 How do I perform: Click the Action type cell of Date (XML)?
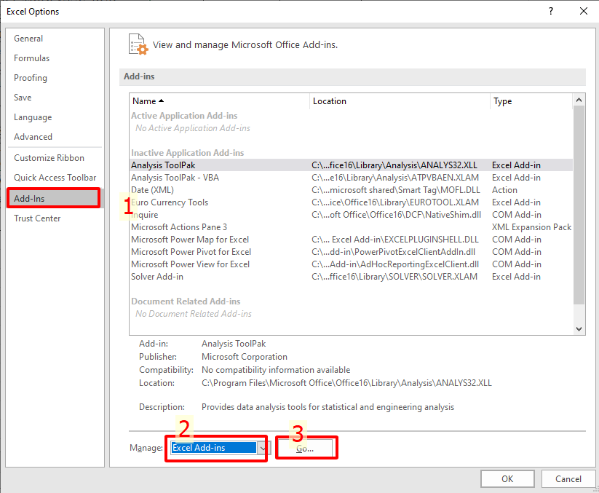(x=504, y=190)
